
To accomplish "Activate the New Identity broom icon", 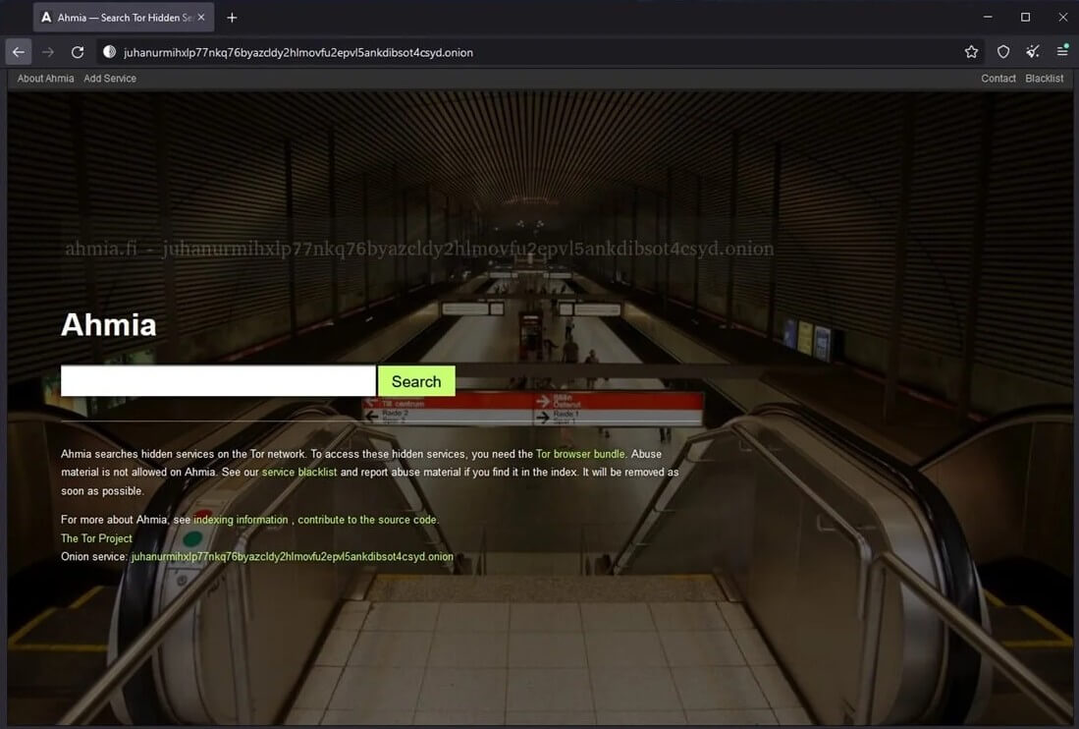I will click(x=1032, y=51).
